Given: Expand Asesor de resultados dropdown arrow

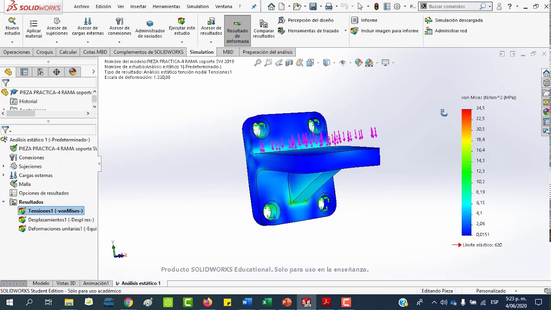Looking at the screenshot, I should [x=211, y=42].
